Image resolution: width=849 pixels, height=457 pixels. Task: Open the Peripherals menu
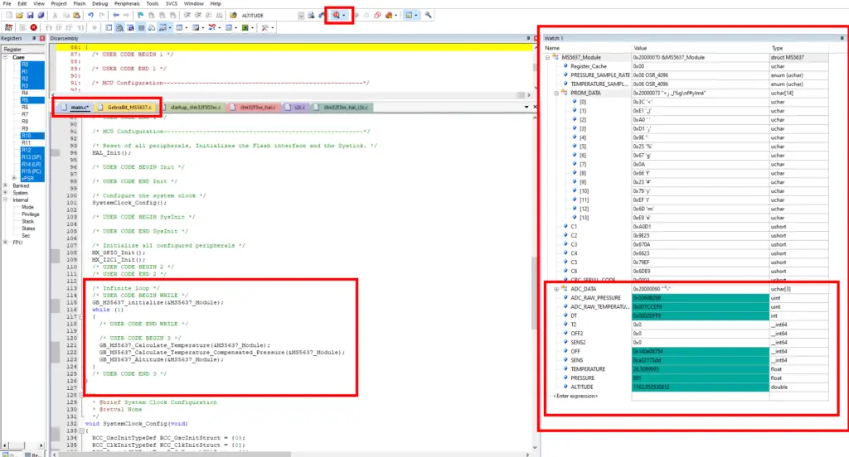tap(127, 3)
